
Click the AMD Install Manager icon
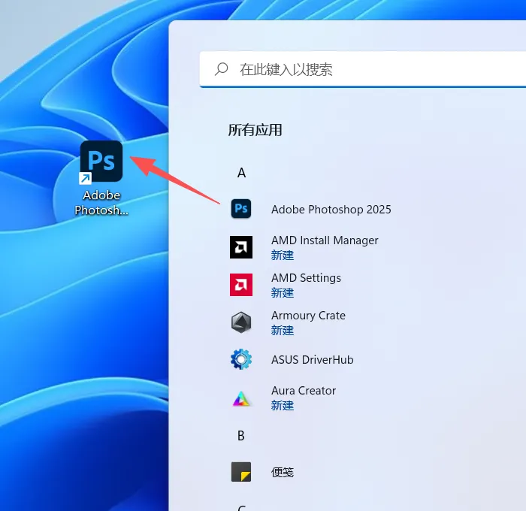click(x=241, y=246)
